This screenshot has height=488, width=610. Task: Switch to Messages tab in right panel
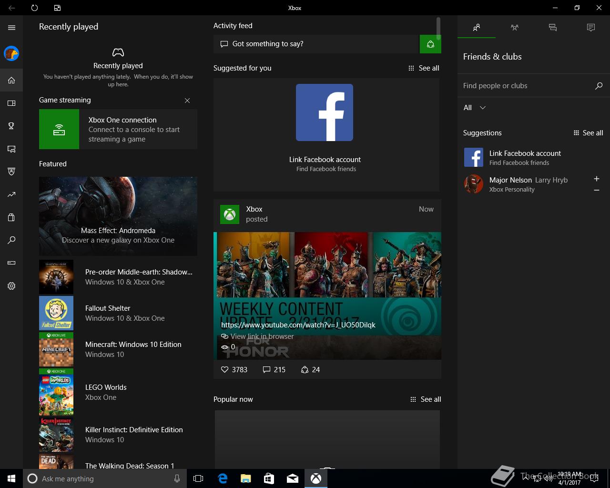tap(553, 28)
